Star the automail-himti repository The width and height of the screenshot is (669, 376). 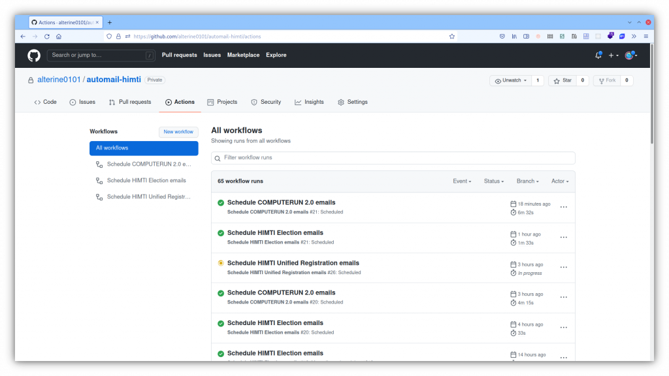(563, 80)
